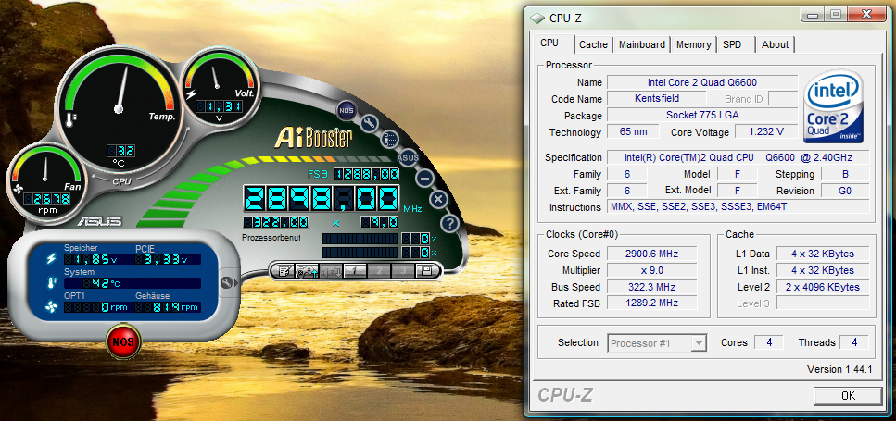Select the gamepad performance mode icon

tap(307, 271)
